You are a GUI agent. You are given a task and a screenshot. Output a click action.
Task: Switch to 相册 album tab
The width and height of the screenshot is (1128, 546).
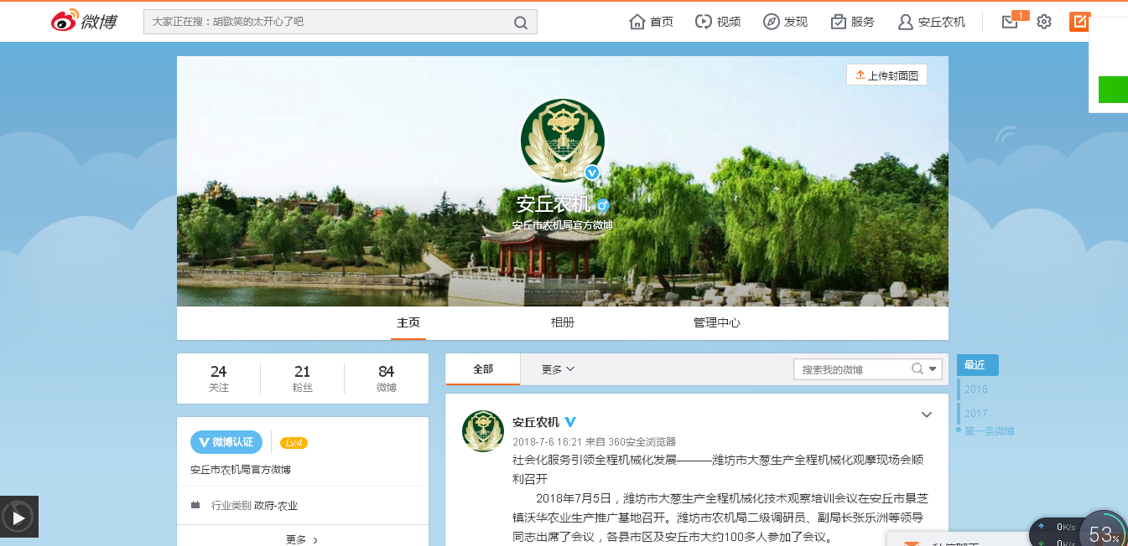pos(563,322)
